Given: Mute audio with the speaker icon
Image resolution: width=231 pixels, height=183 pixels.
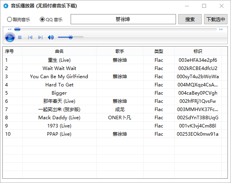Looking at the screenshot, I should pyautogui.click(x=51, y=37).
